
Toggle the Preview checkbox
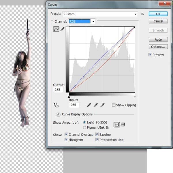[x=150, y=54]
